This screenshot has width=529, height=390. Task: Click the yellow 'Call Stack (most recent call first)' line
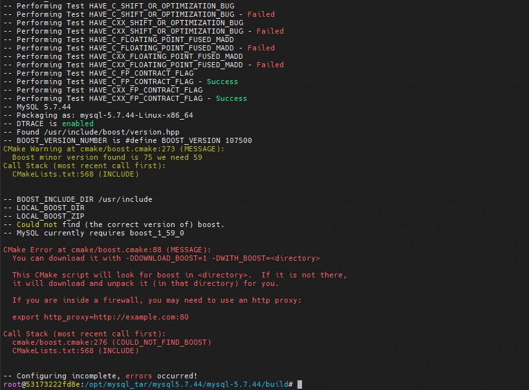[85, 166]
